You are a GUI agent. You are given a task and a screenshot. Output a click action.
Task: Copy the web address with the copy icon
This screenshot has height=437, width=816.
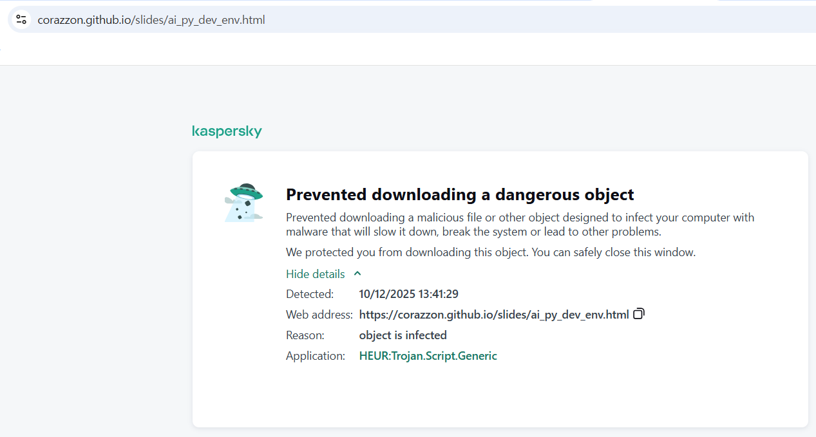[x=639, y=314]
